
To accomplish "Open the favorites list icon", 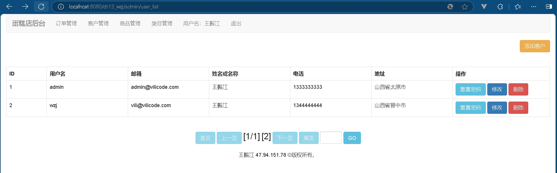I will tap(517, 7).
